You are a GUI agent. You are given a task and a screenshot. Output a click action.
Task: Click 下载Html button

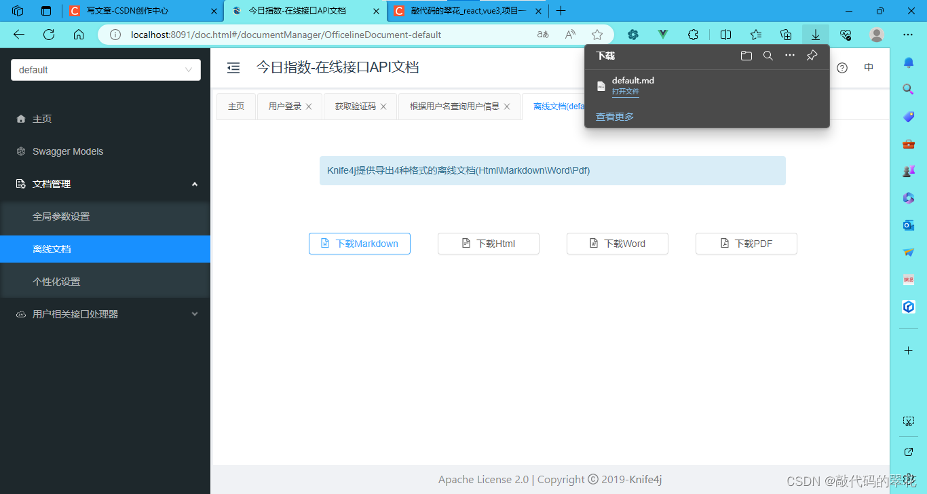pos(489,244)
